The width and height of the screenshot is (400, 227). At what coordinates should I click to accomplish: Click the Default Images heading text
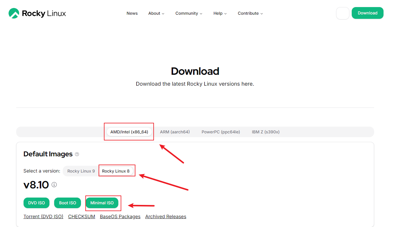click(x=48, y=154)
